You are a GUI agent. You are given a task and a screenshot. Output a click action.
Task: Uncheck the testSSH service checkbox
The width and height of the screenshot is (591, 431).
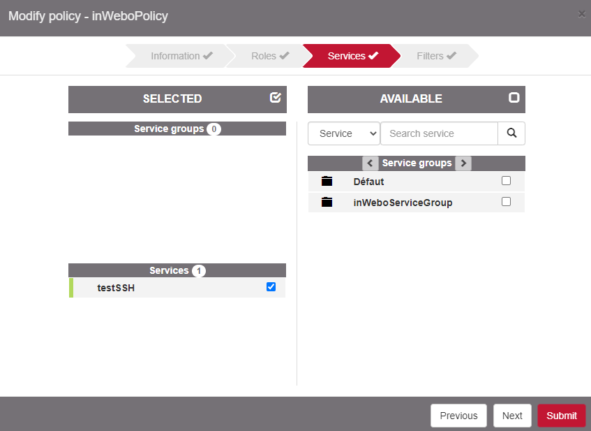tap(271, 287)
